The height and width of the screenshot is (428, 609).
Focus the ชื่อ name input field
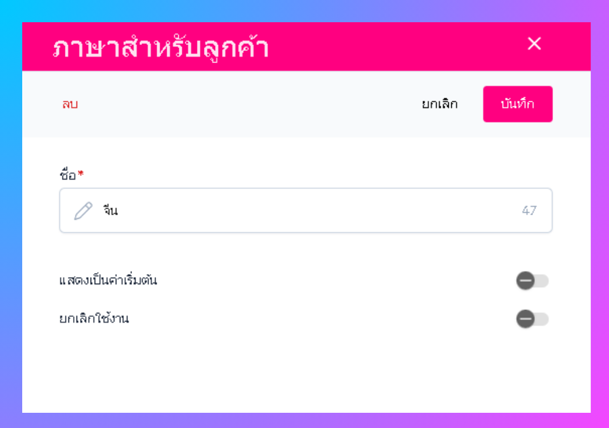(x=304, y=210)
